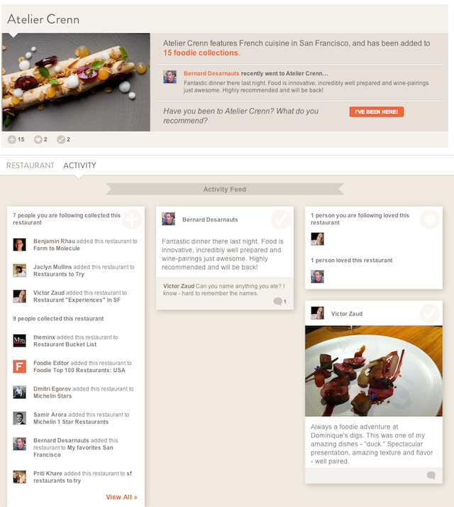This screenshot has width=454, height=507.
Task: Click the checkmark icon on Victor Zaud's card
Action: (x=429, y=313)
